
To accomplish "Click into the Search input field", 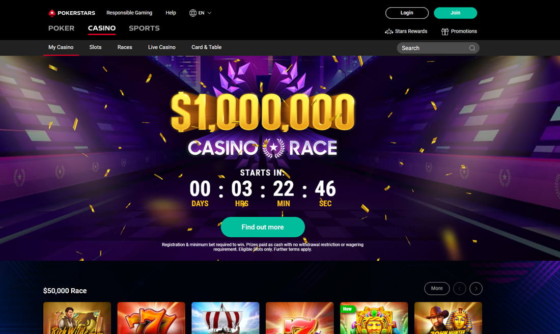I will [x=438, y=48].
